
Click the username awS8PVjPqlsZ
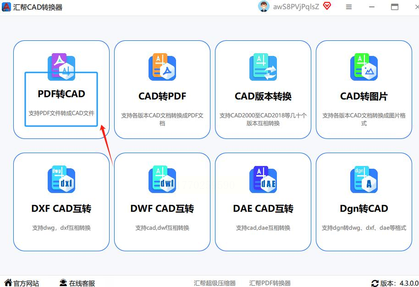[296, 7]
